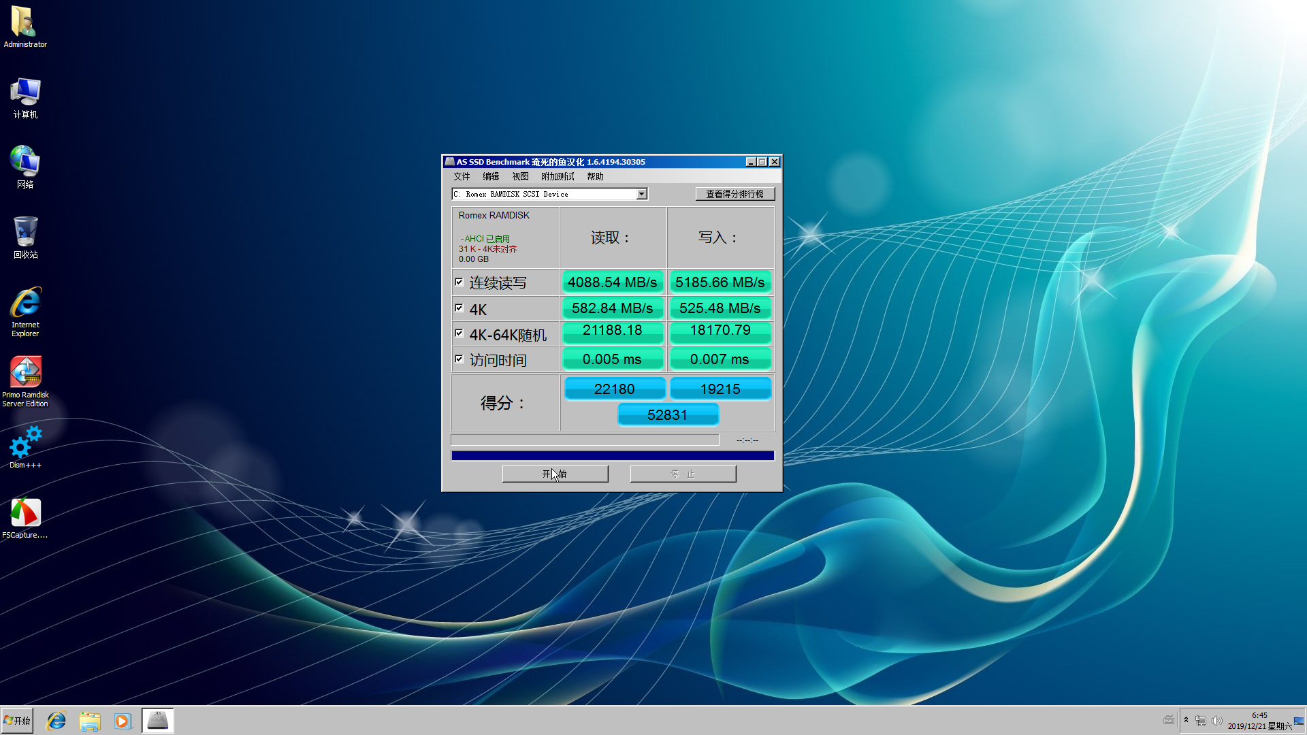Click the show desktop icon in tray
The width and height of the screenshot is (1307, 735).
[x=1299, y=721]
